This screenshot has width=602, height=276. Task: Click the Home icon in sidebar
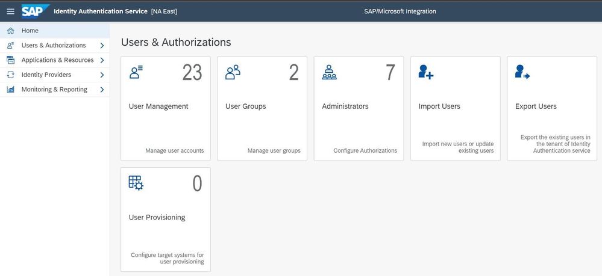pyautogui.click(x=10, y=31)
